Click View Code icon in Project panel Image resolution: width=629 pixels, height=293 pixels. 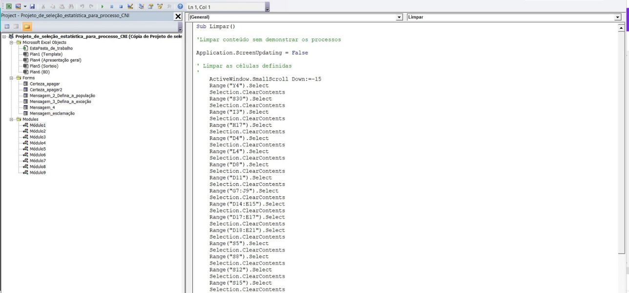pyautogui.click(x=7, y=26)
